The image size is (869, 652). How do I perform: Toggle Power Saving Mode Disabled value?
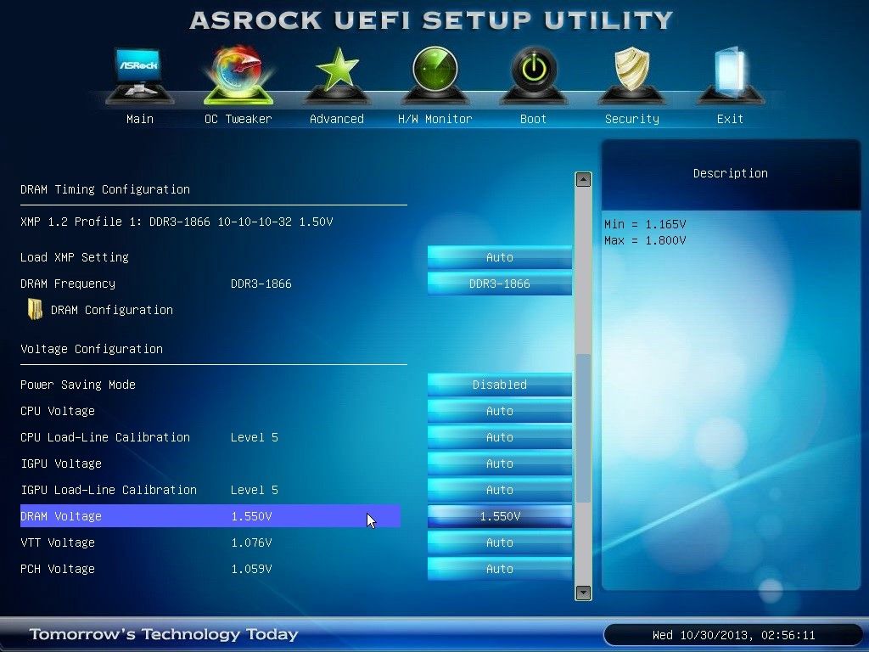coord(499,385)
